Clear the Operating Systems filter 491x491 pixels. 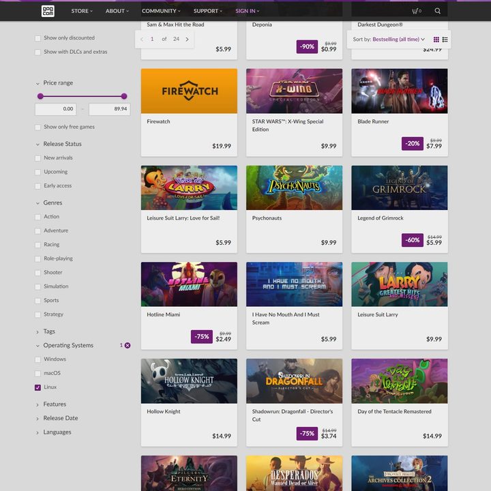tap(128, 345)
